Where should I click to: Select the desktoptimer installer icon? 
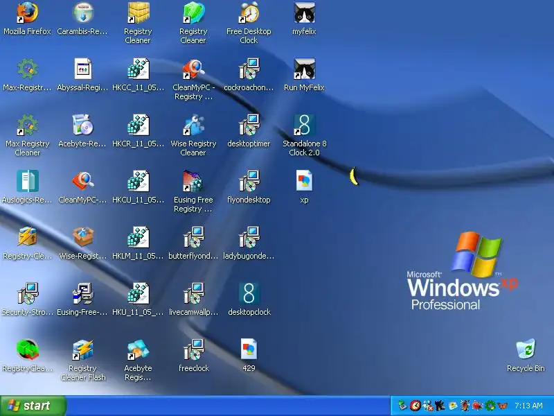(249, 125)
